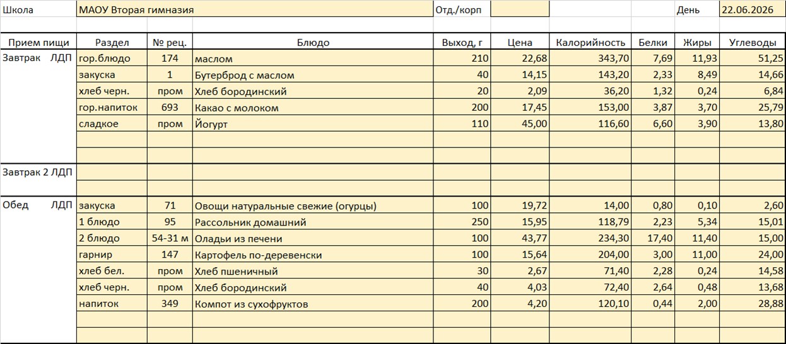The width and height of the screenshot is (786, 344).
Task: Click the гор.напиток section cell
Action: click(112, 108)
